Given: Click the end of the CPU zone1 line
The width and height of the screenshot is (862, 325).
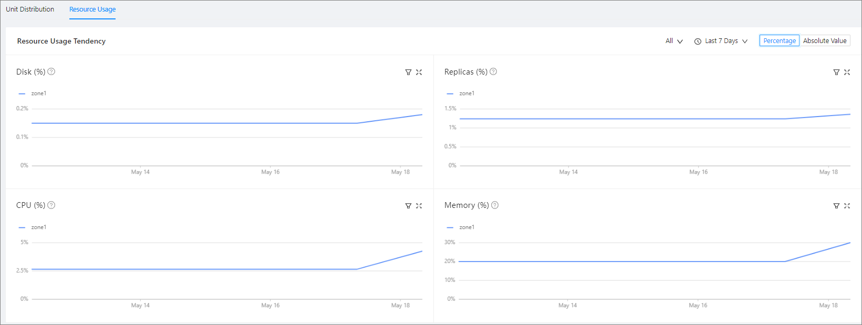Looking at the screenshot, I should click(422, 251).
